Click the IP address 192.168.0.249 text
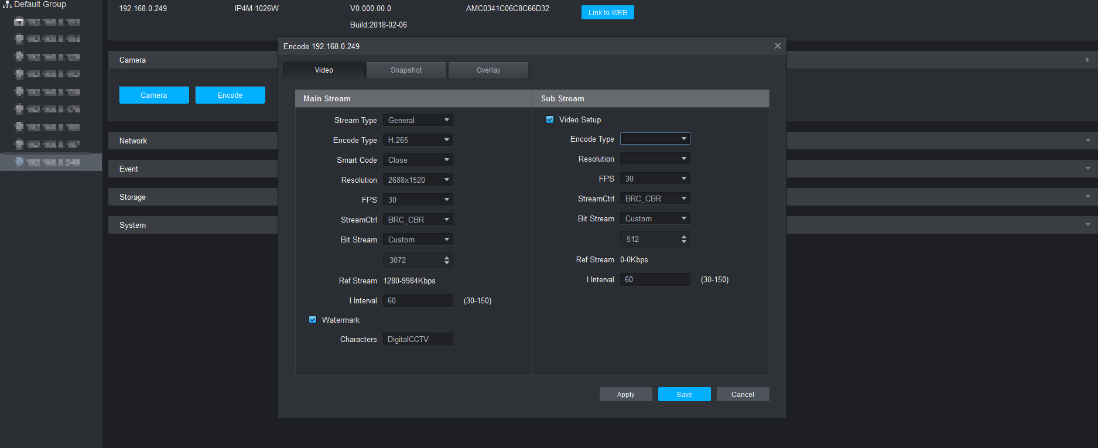 coord(143,9)
